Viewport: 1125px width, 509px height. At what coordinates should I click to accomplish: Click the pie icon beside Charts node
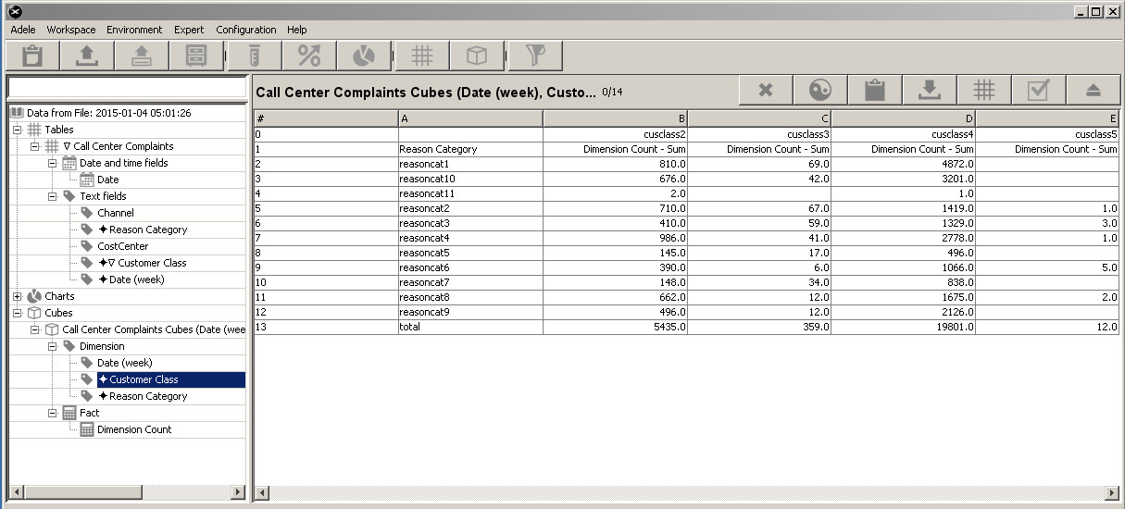tap(34, 296)
